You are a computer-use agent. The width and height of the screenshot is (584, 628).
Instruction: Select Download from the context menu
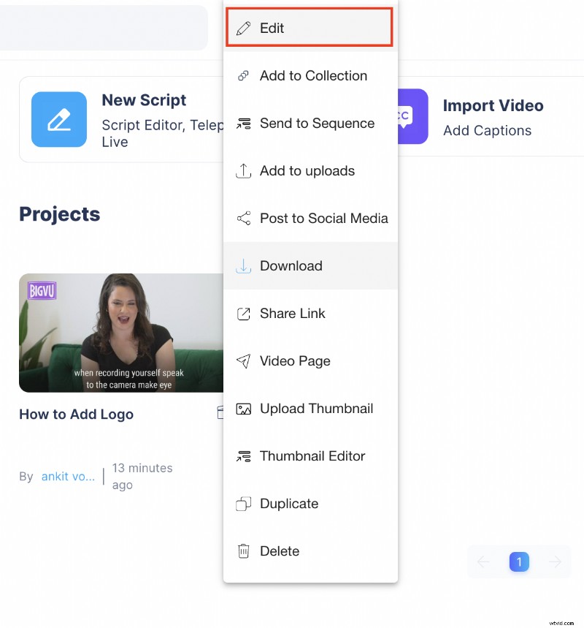(291, 265)
